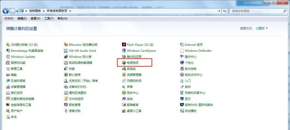
Task: Open the 文件(F) menu
Action: click(x=9, y=19)
